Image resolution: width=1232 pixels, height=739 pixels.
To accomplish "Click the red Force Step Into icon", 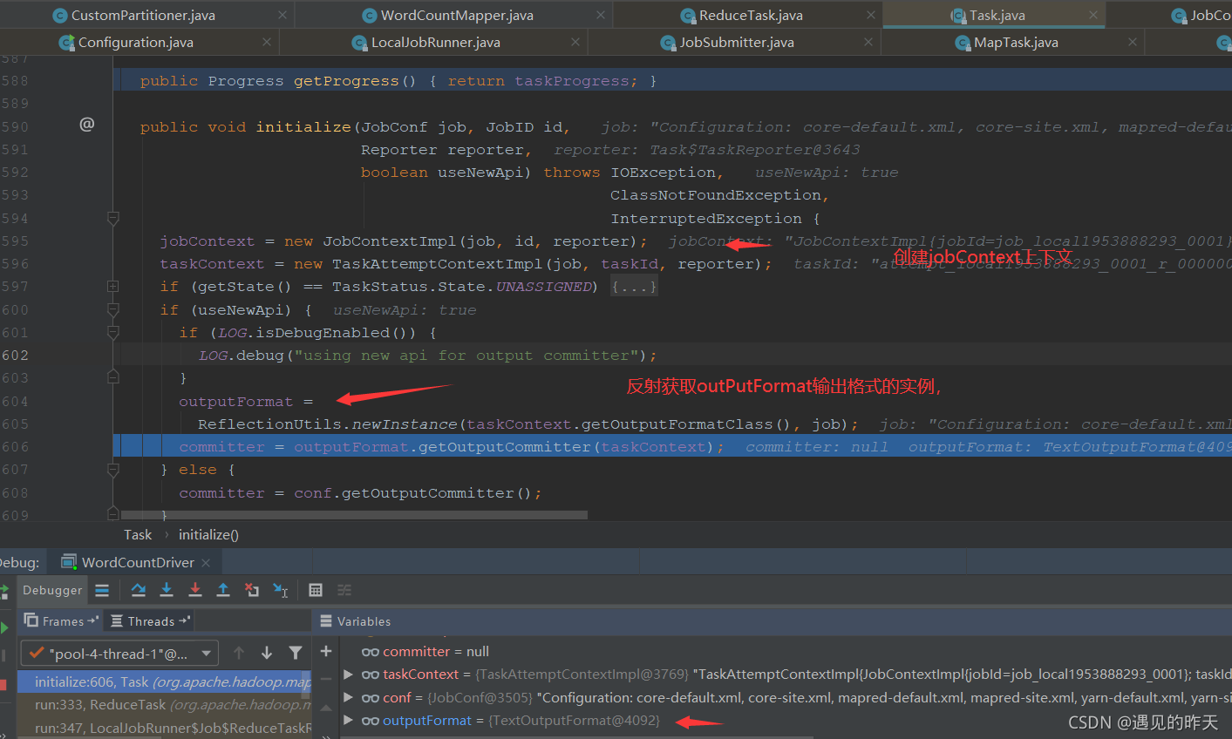I will (x=195, y=590).
